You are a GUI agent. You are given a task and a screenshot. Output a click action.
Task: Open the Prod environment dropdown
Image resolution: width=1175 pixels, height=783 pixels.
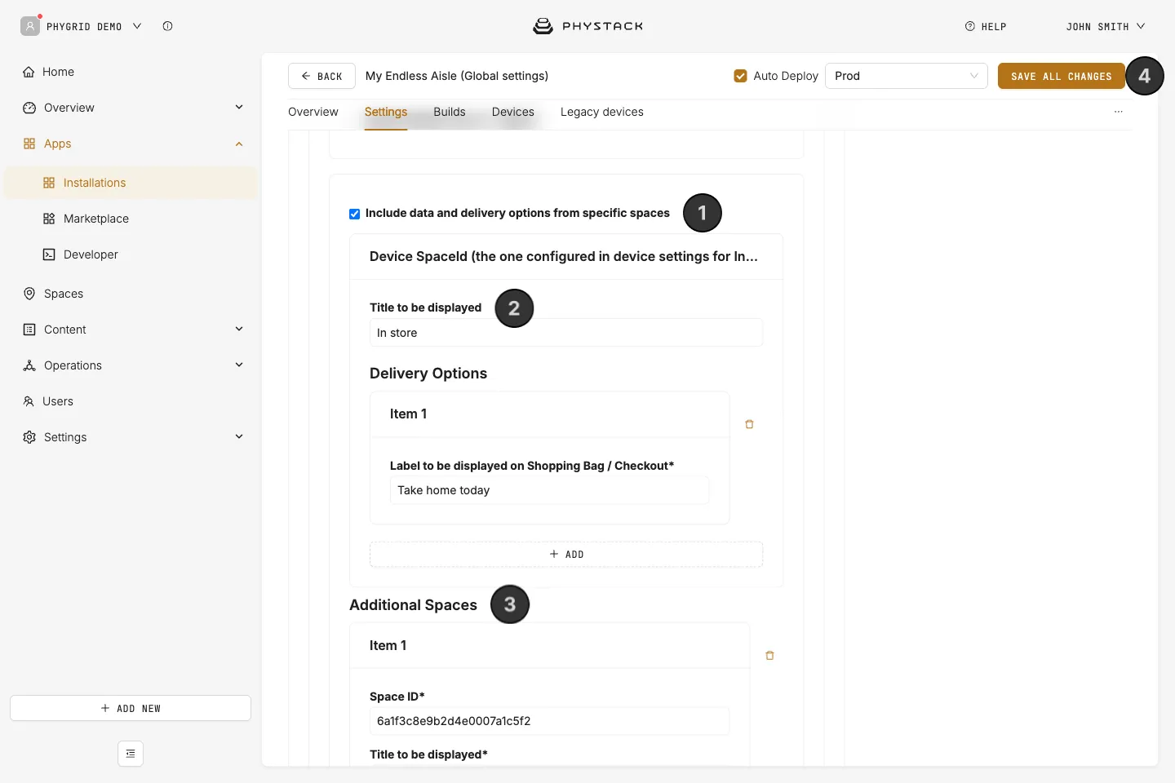click(x=907, y=76)
